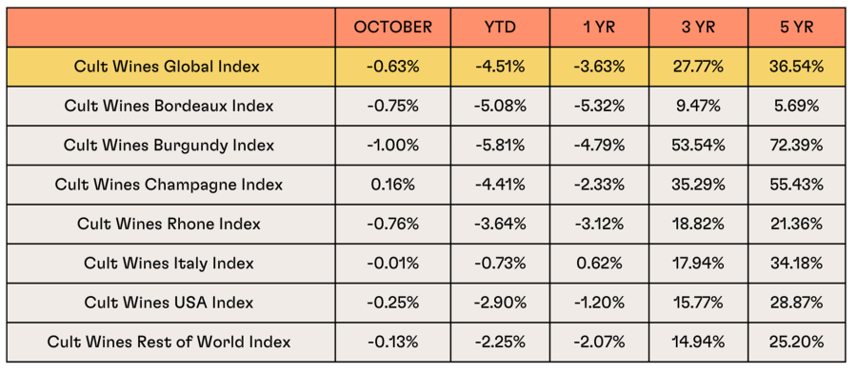Screen dimensions: 857x373
Task: Click Italy 1 YR value 0.62%
Action: click(x=600, y=264)
